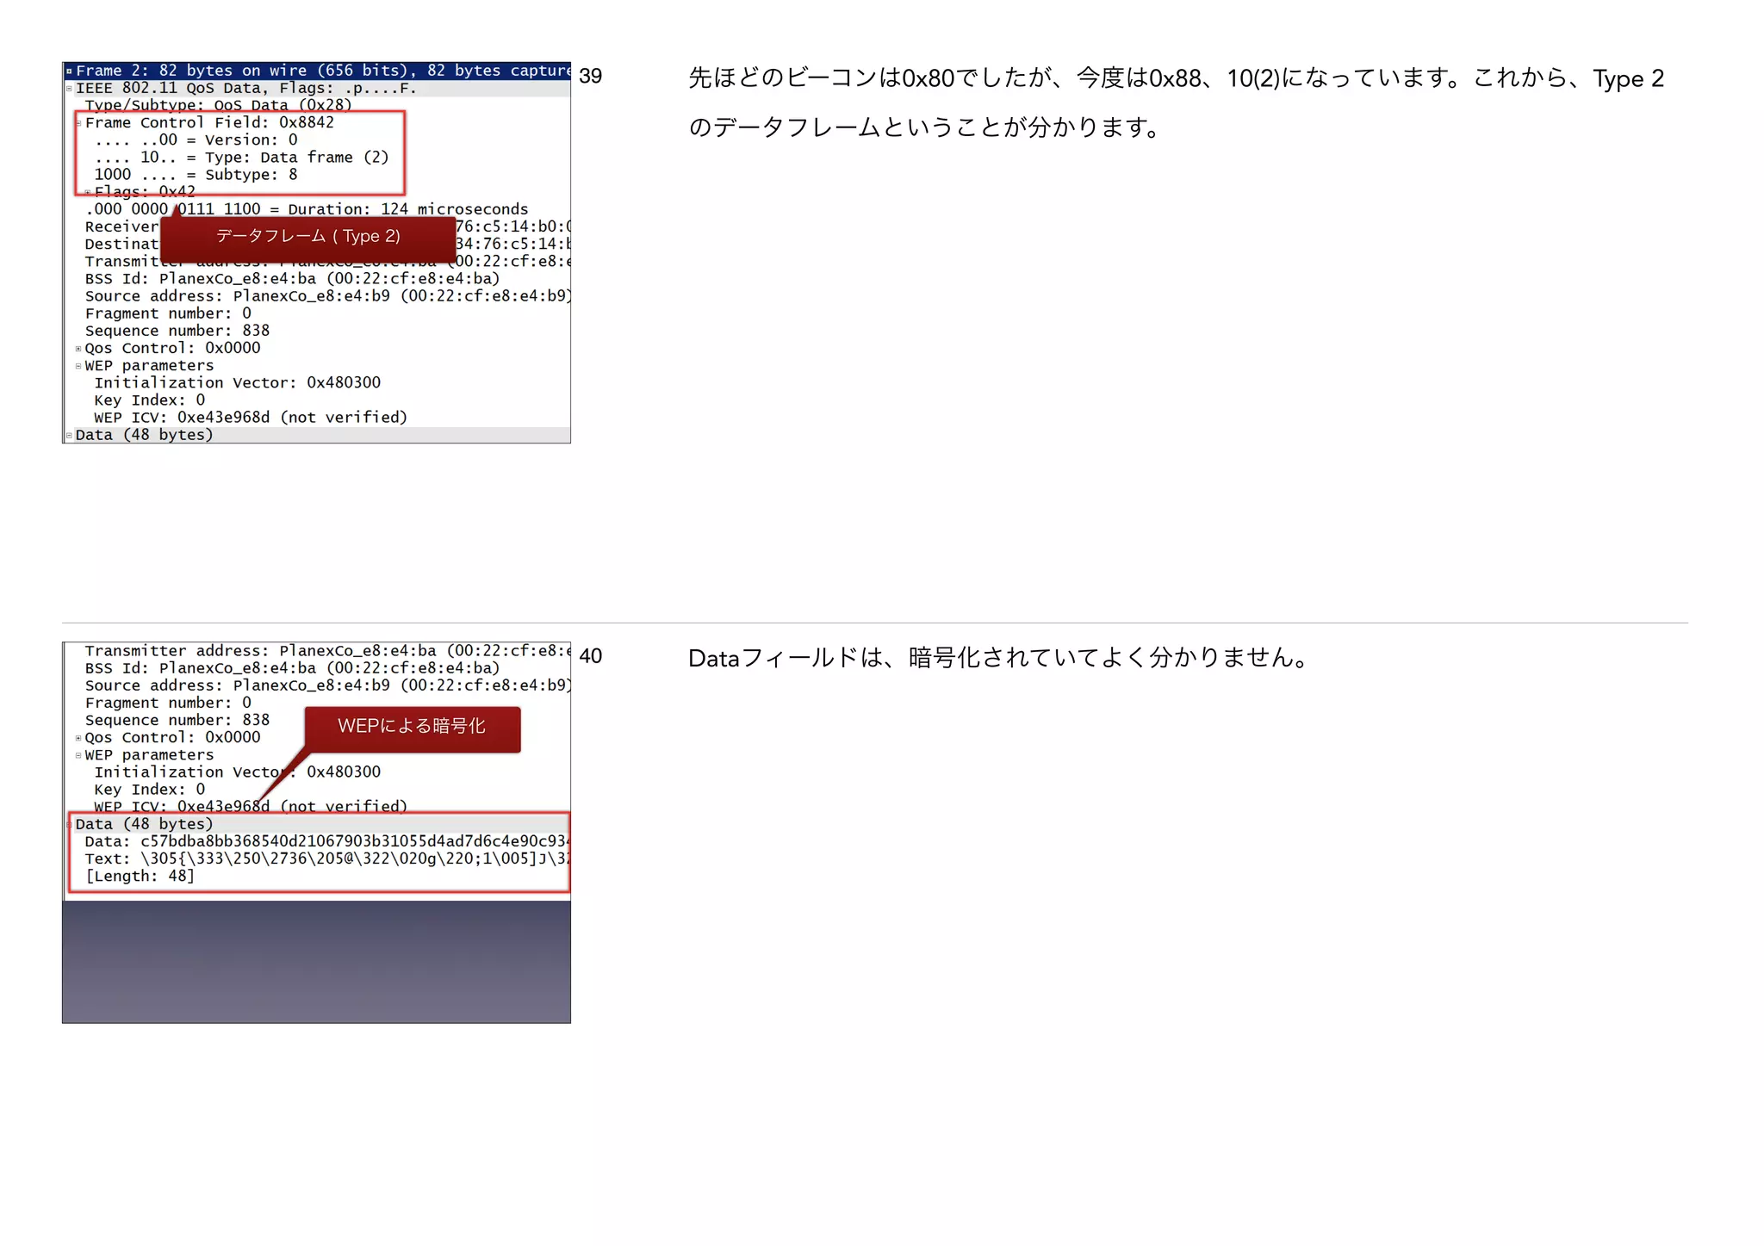1764x1246 pixels.
Task: Click the slide number 39 label
Action: [x=590, y=76]
